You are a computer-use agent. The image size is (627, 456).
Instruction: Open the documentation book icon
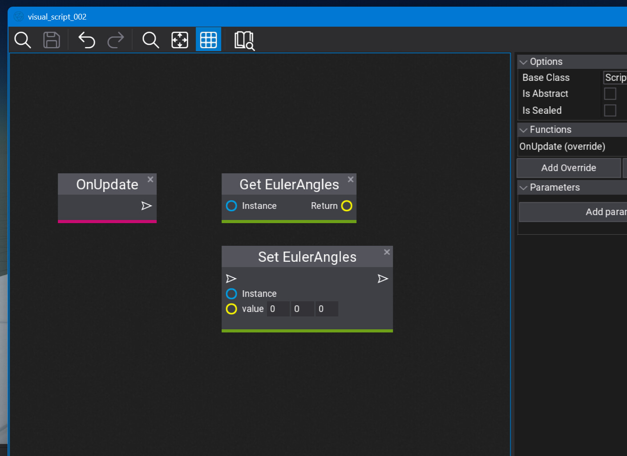(x=244, y=40)
